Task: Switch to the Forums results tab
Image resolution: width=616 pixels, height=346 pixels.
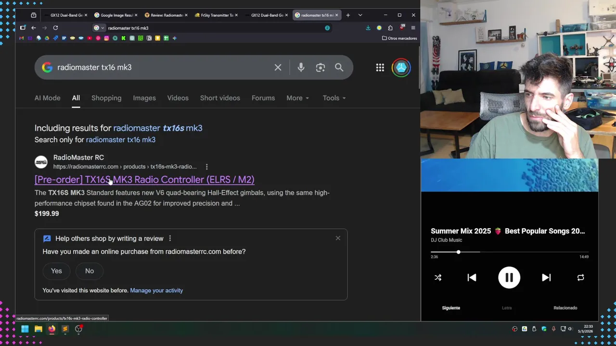Action: click(x=263, y=98)
